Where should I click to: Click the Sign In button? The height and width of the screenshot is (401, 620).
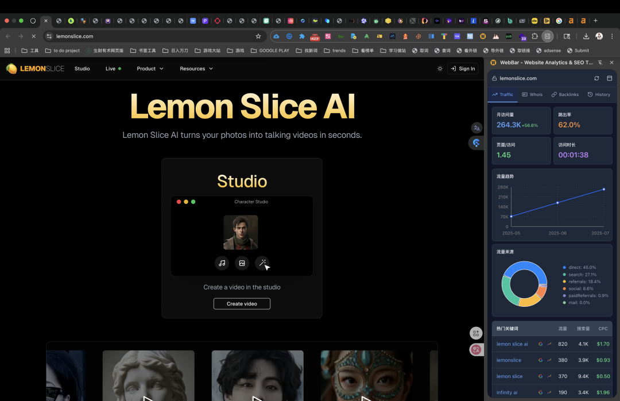tap(463, 68)
